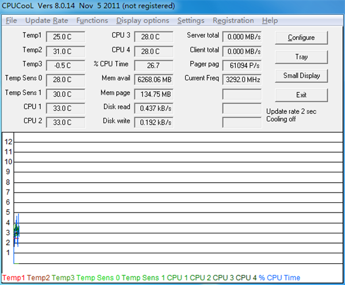This screenshot has height=285, width=345.
Task: Open the File menu
Action: [11, 21]
